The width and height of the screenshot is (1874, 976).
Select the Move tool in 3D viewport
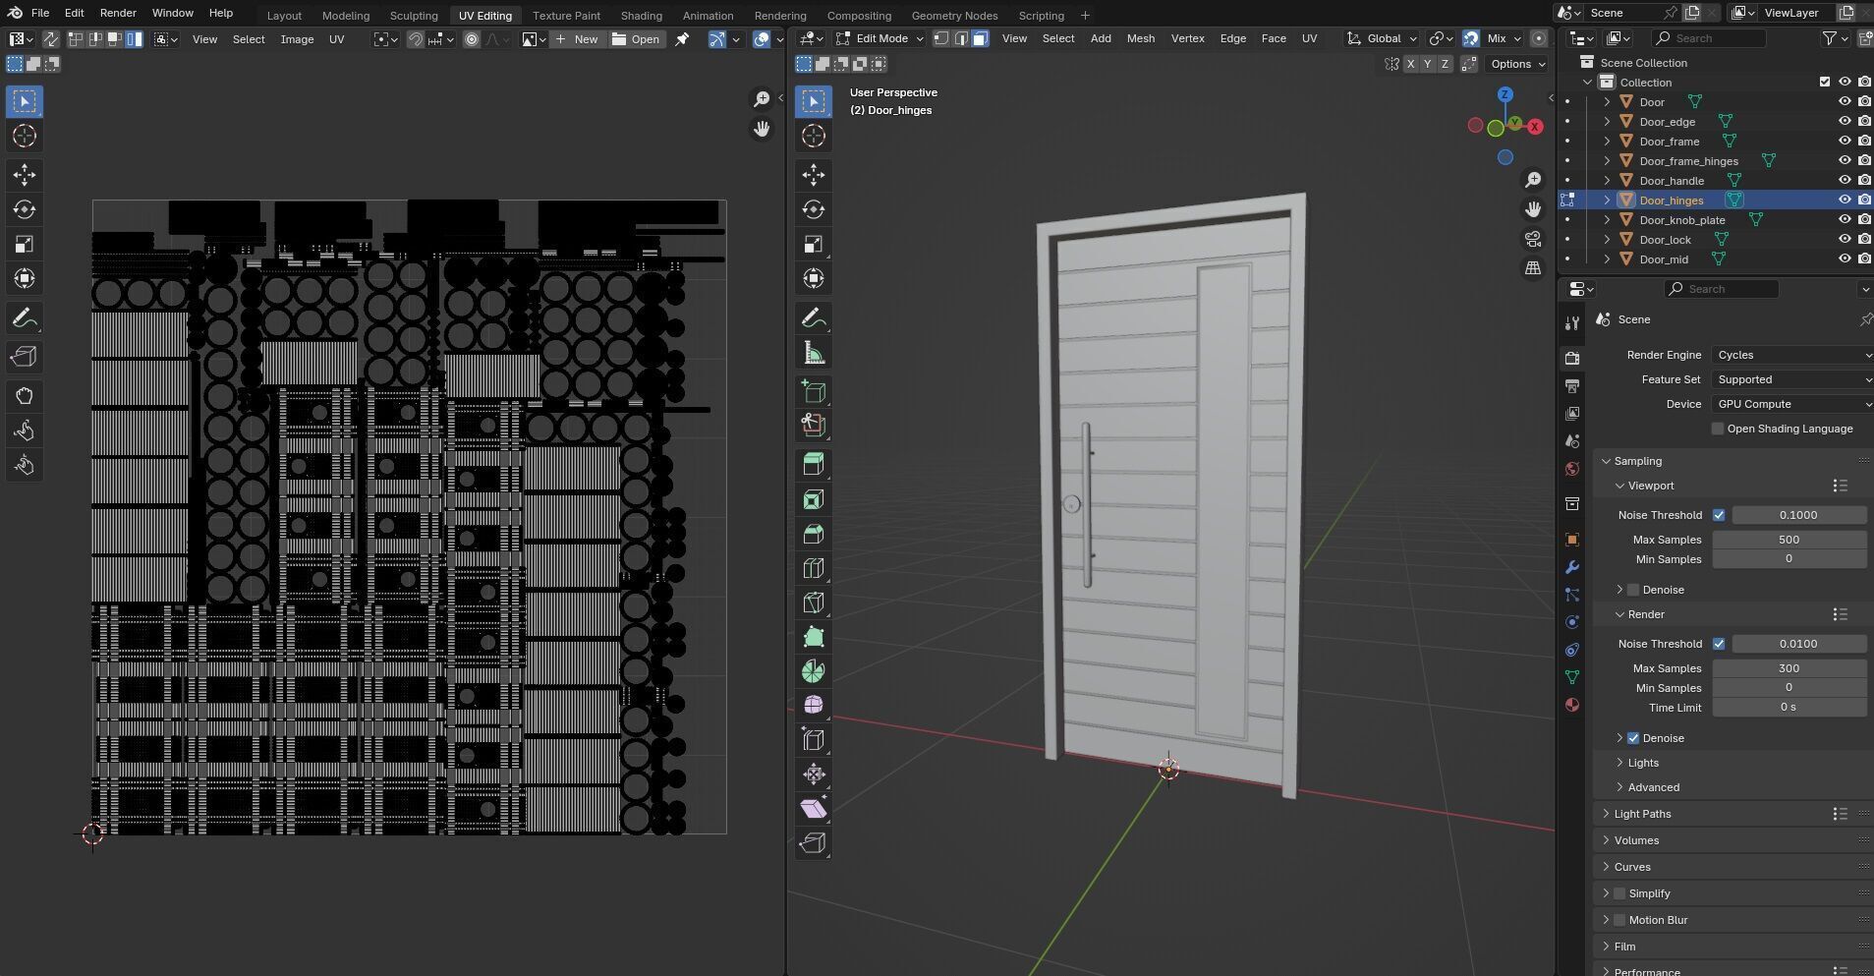[x=813, y=175]
